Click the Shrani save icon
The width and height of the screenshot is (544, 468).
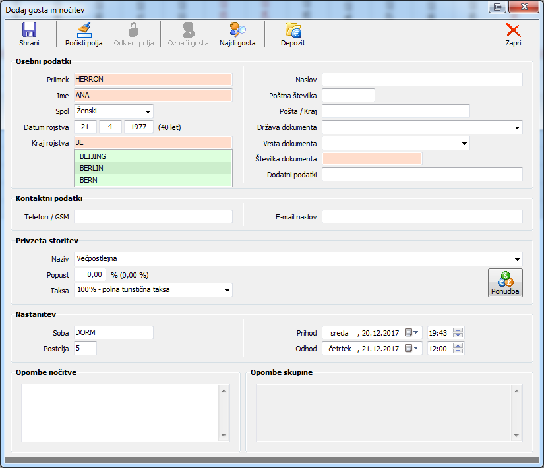[x=29, y=30]
